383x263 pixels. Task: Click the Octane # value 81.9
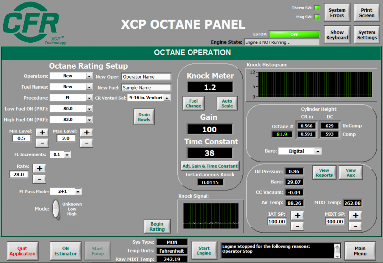(x=282, y=134)
